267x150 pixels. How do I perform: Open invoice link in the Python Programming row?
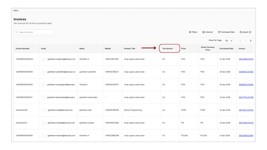click(246, 110)
